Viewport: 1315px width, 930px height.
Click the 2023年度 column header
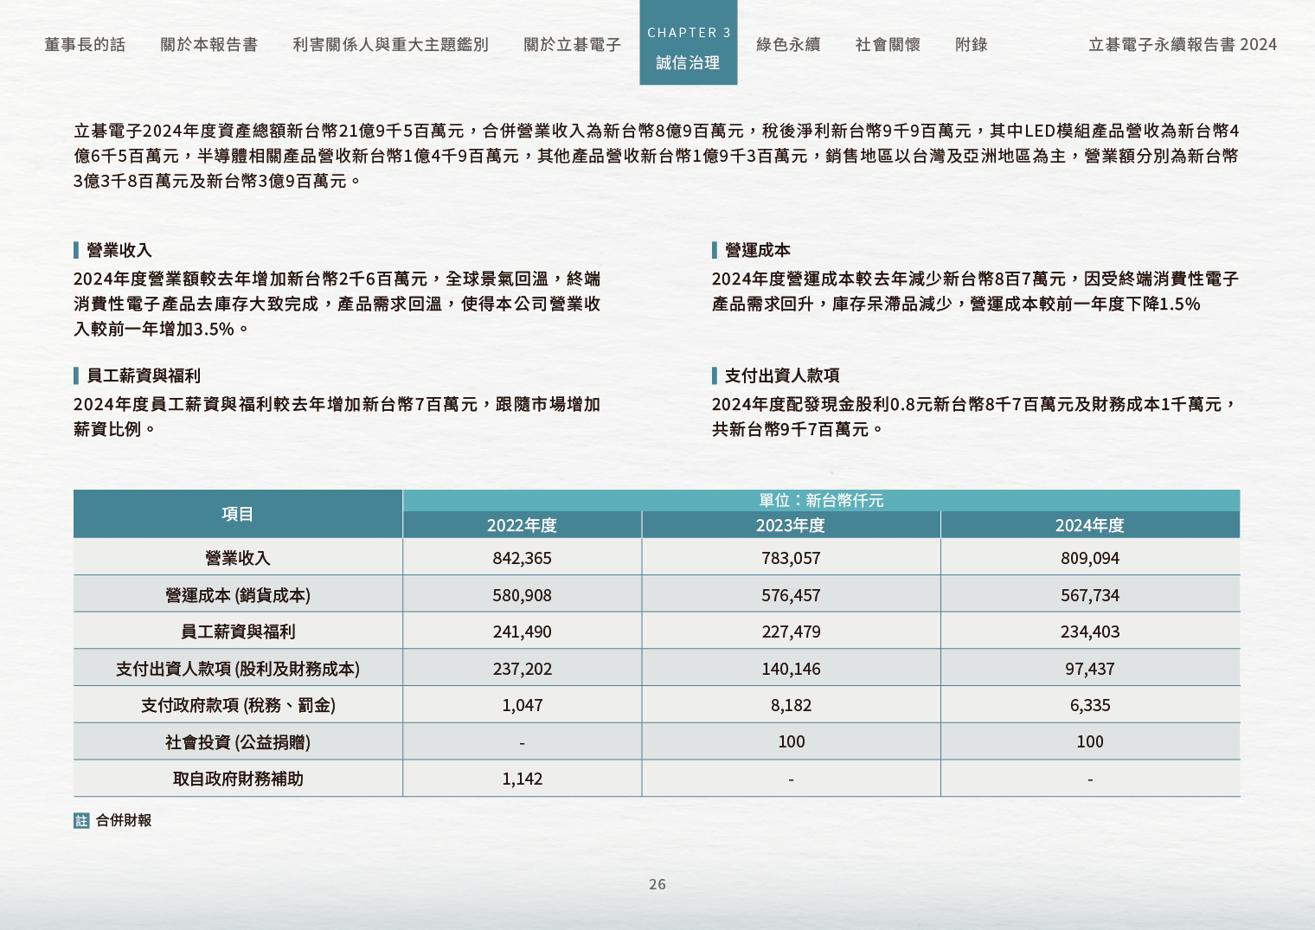[791, 525]
